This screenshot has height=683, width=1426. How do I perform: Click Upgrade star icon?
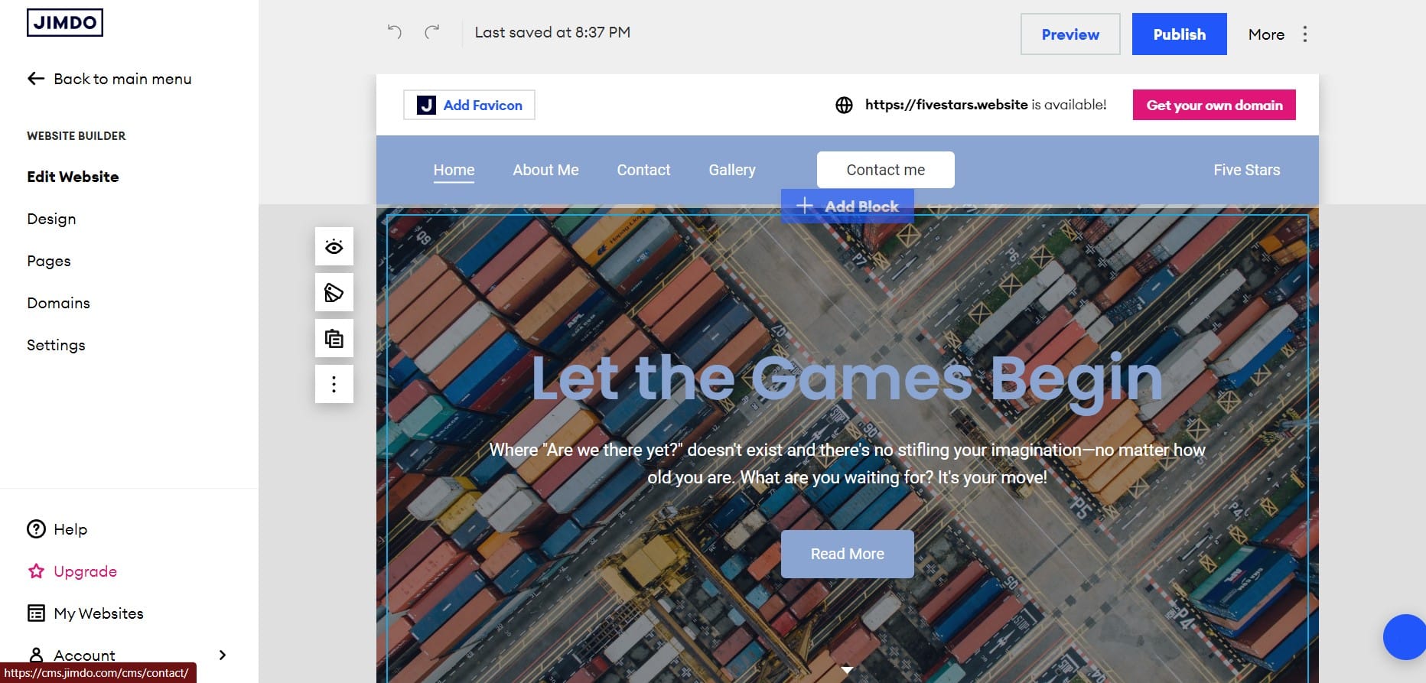(x=36, y=571)
